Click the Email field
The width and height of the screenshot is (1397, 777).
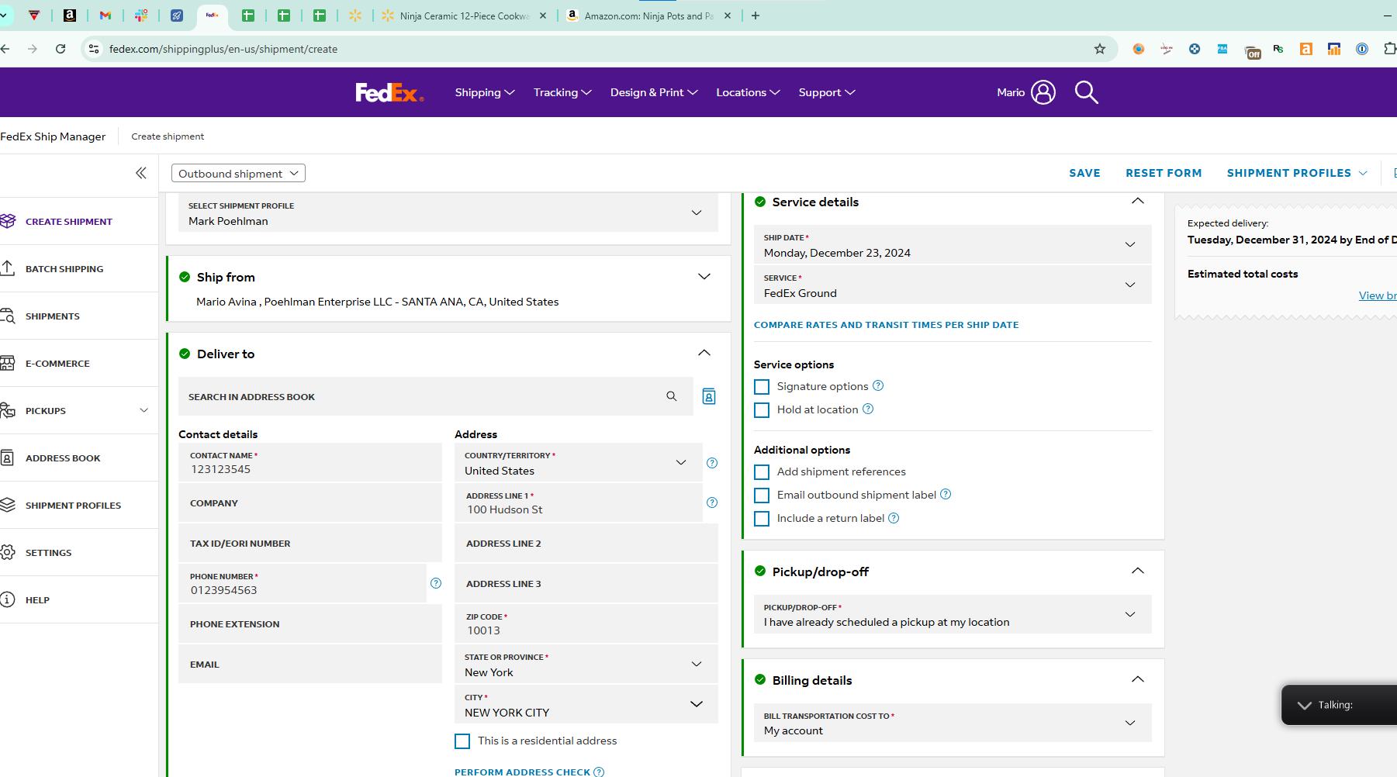pyautogui.click(x=310, y=664)
